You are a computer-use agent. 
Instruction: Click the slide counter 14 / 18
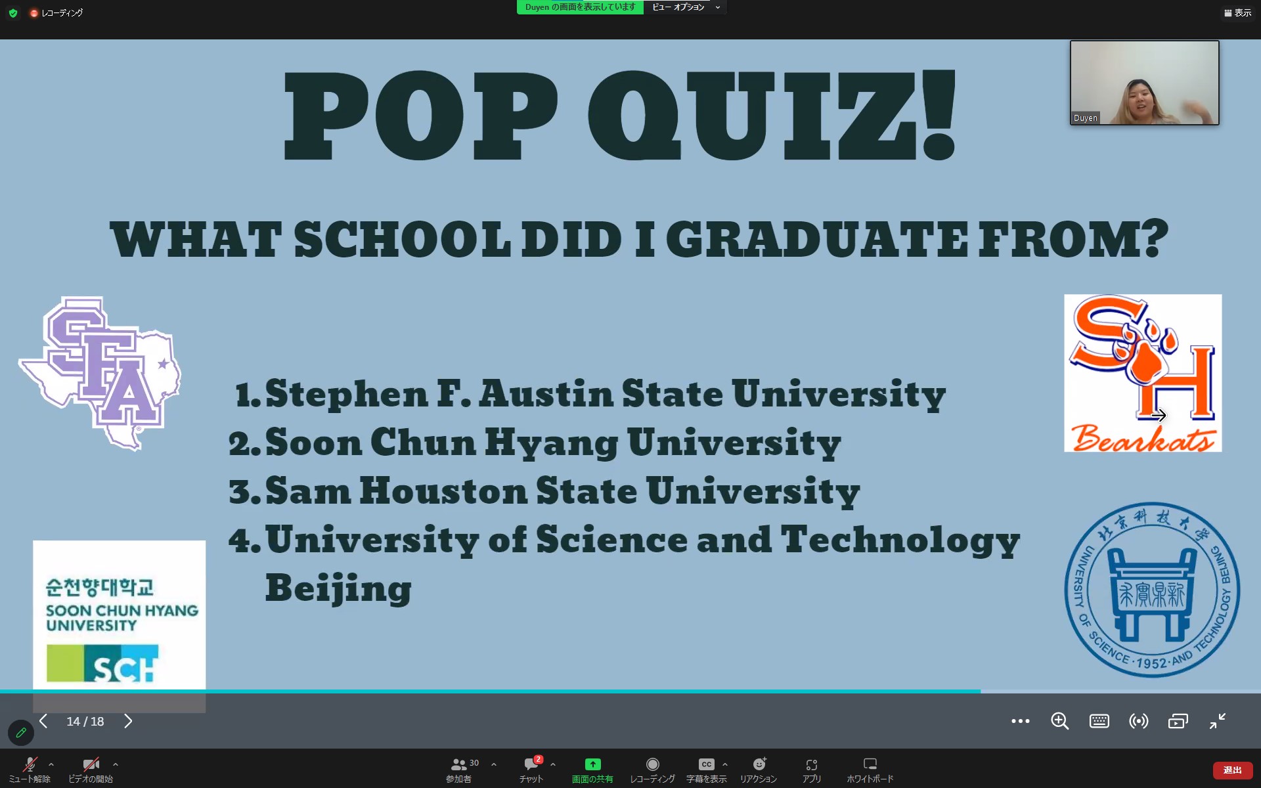[x=85, y=721]
